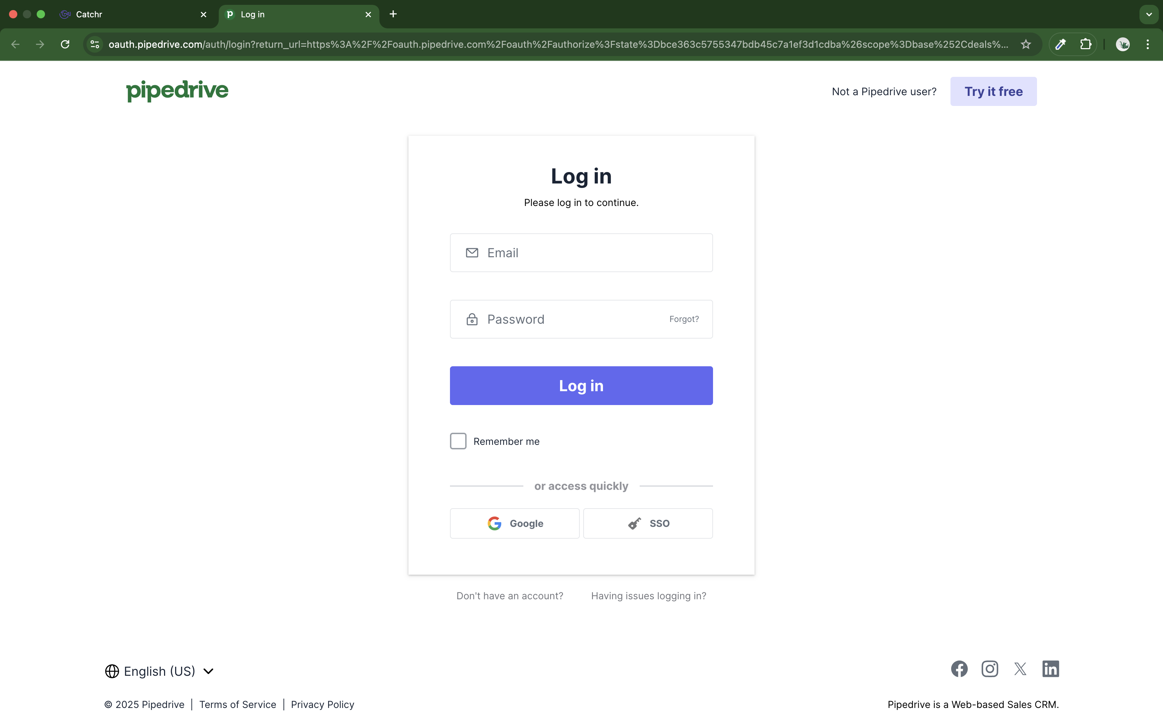Image resolution: width=1163 pixels, height=727 pixels.
Task: Enable the Remember me checkbox
Action: (458, 441)
